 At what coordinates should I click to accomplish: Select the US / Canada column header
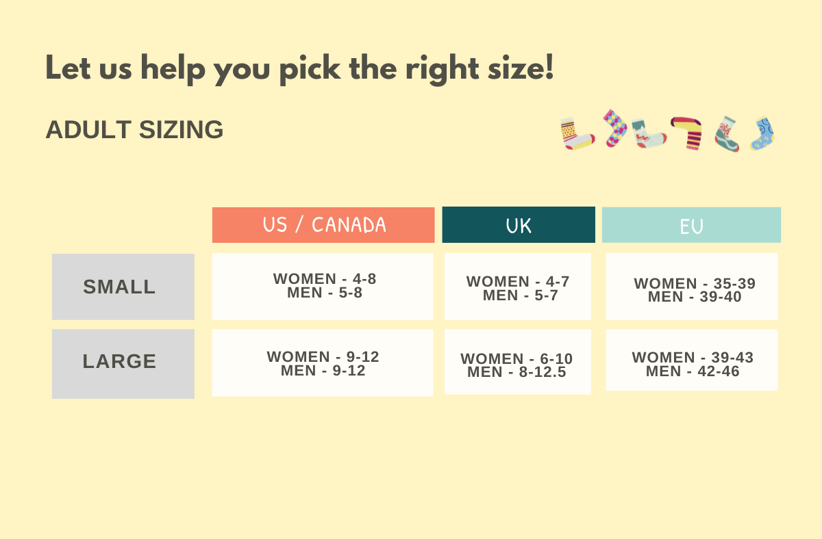(x=323, y=225)
